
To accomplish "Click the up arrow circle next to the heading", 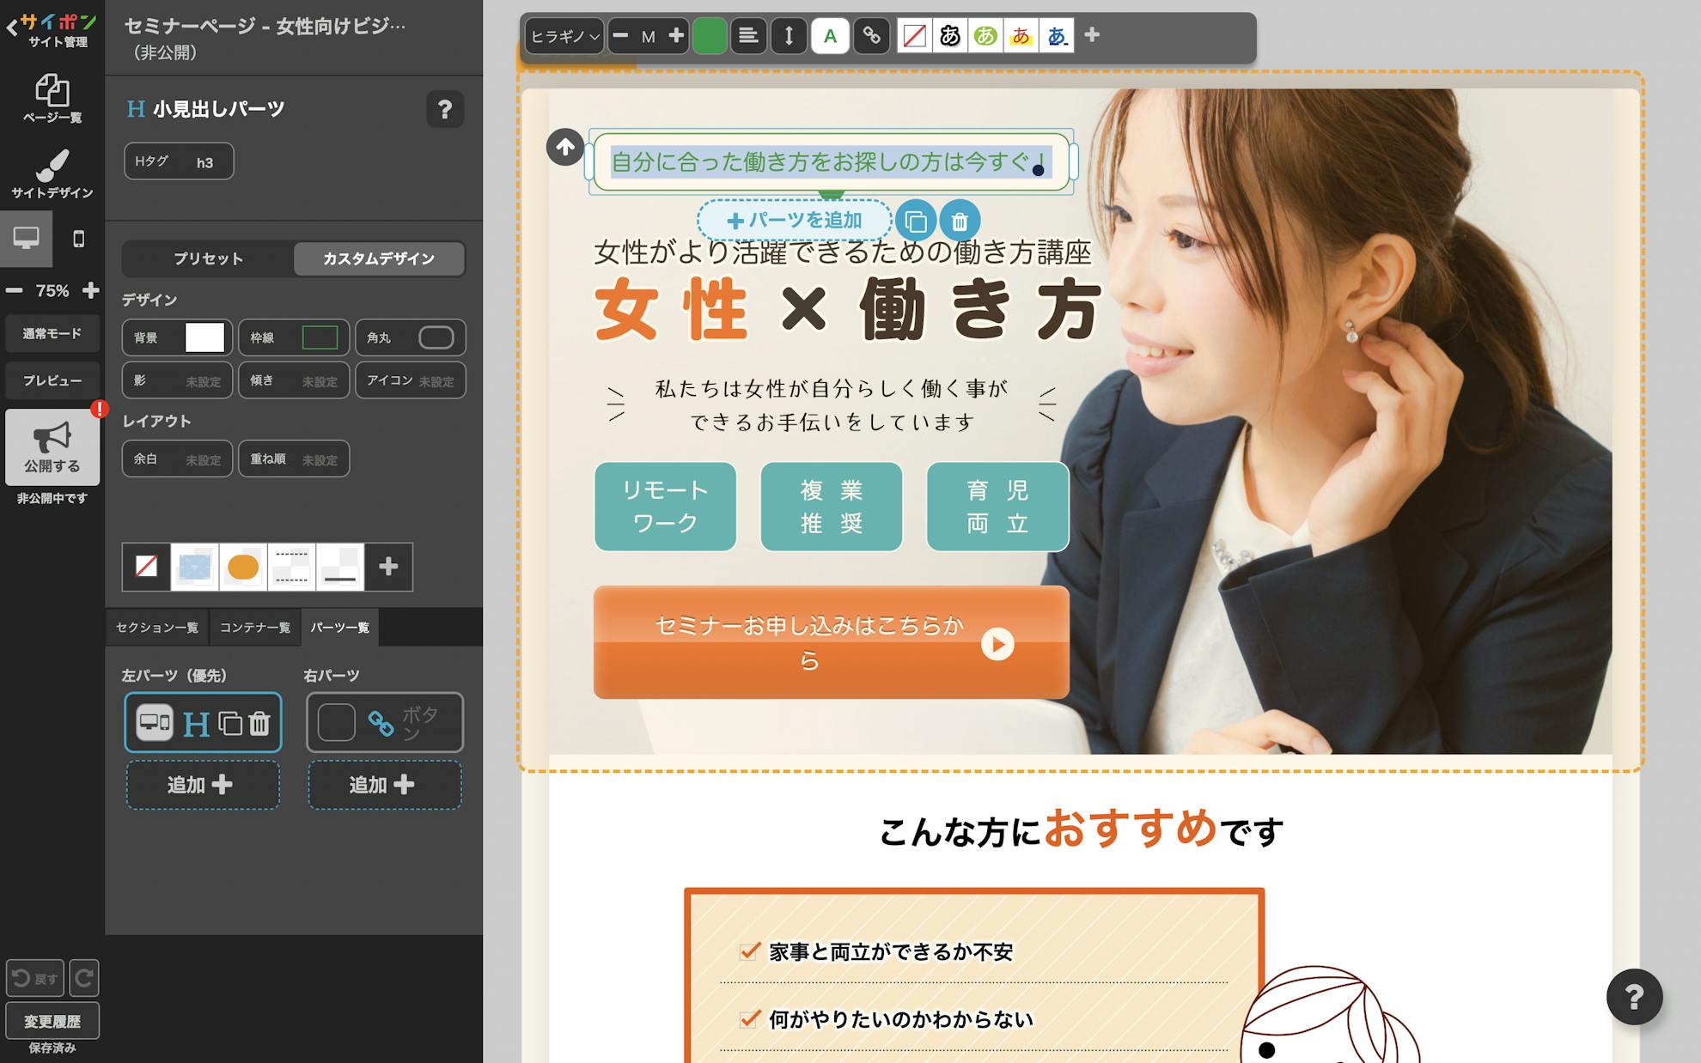I will tap(564, 147).
